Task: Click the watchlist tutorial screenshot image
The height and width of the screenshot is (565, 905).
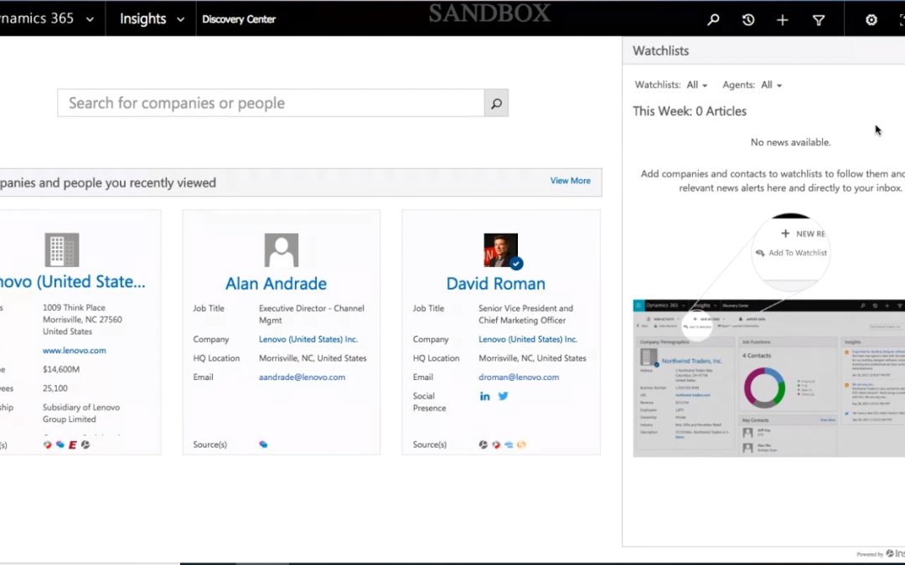Action: pos(768,378)
